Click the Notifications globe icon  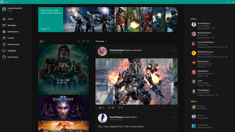[x=4, y=32]
